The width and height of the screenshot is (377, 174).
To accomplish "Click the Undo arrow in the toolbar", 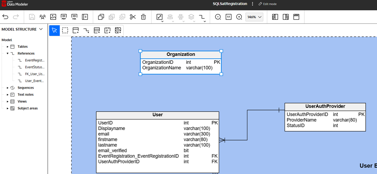I will click(5, 17).
